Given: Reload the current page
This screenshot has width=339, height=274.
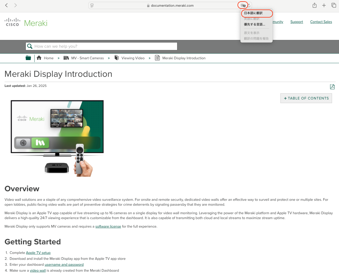Looking at the screenshot, I should tap(248, 5).
